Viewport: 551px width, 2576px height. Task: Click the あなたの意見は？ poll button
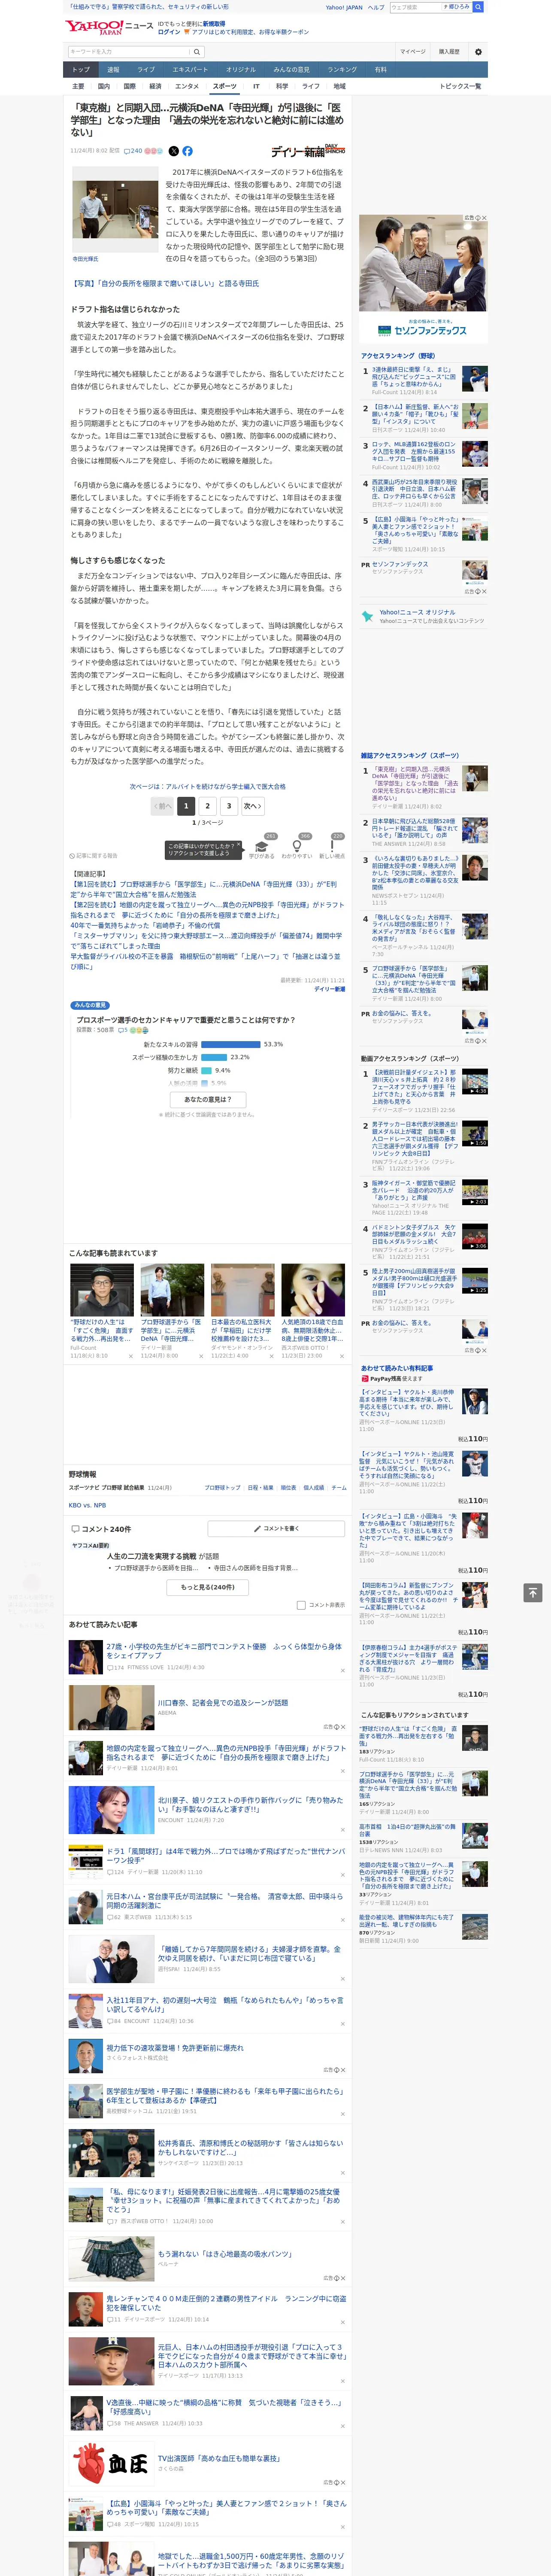tap(208, 1099)
